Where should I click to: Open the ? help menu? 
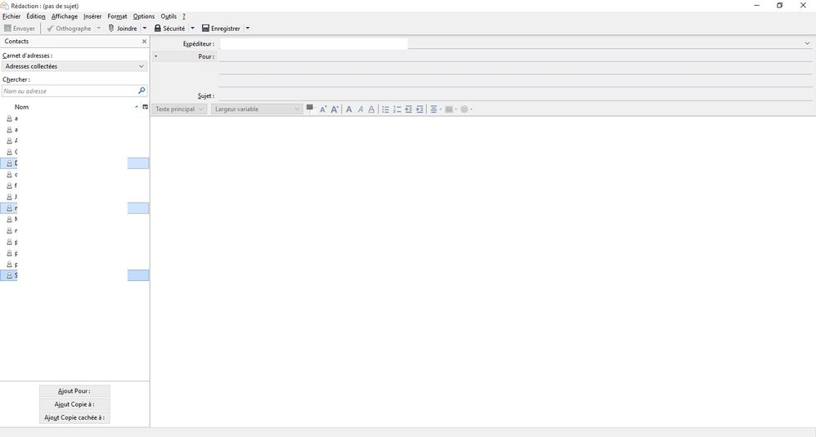[184, 16]
